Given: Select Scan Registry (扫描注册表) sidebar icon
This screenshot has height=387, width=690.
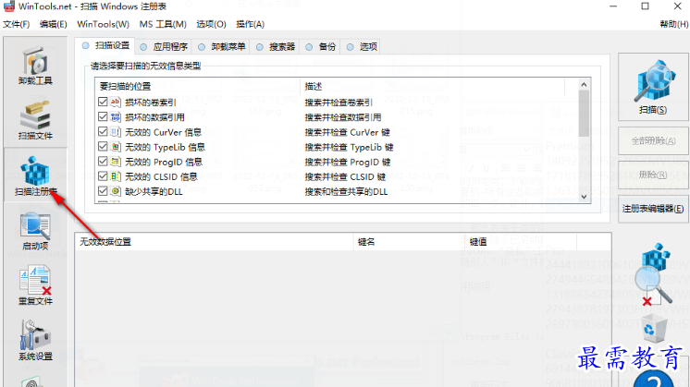Looking at the screenshot, I should tap(36, 175).
